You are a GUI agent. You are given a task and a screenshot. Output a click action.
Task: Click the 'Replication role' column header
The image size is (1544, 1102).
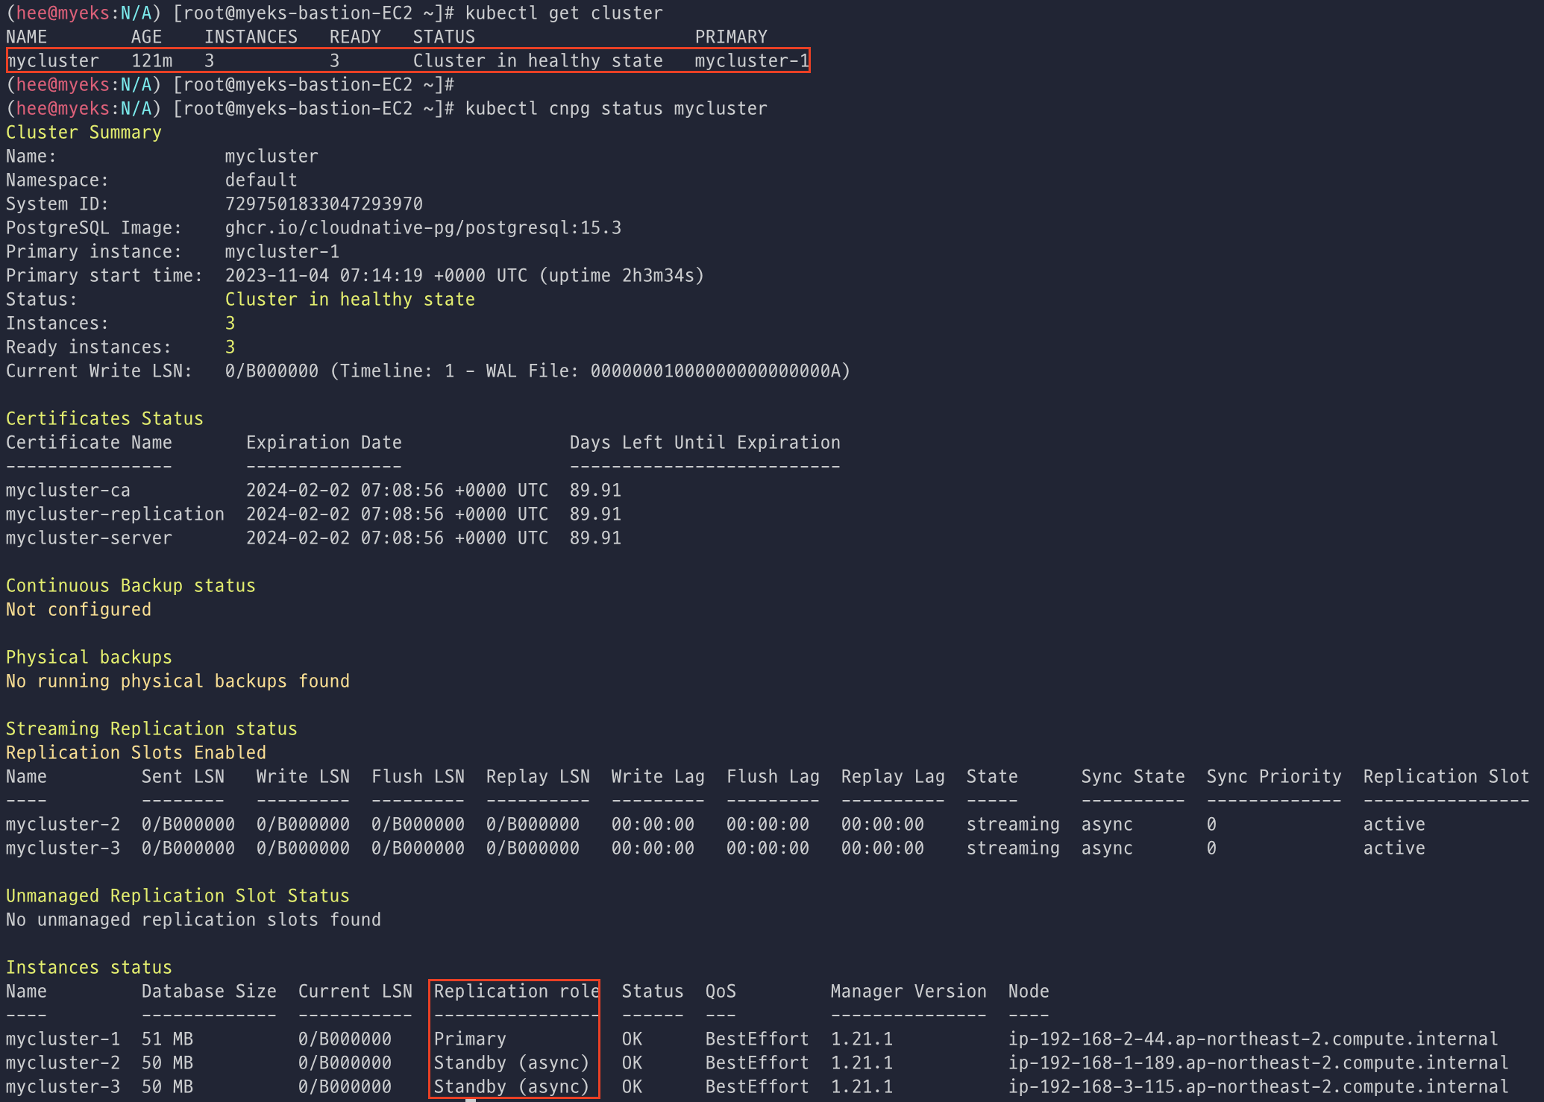pyautogui.click(x=516, y=992)
